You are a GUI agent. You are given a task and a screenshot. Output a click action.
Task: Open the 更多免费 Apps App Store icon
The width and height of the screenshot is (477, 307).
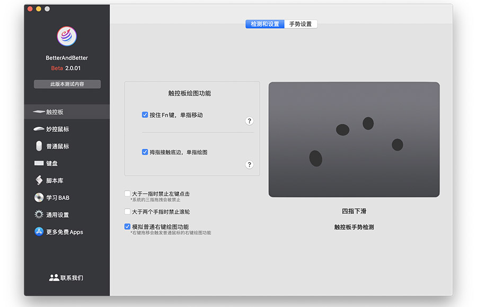click(x=39, y=232)
